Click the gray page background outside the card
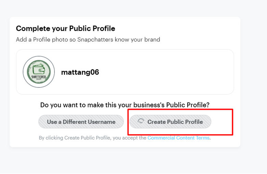267x174 pixels. (254, 85)
